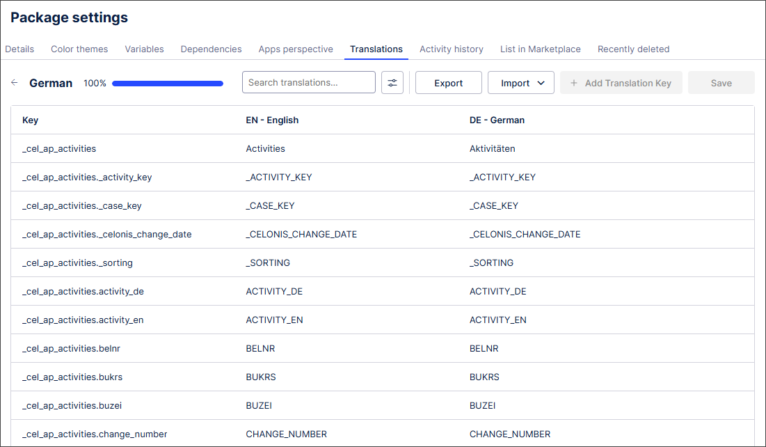Switch to the Dependencies tab

[211, 49]
